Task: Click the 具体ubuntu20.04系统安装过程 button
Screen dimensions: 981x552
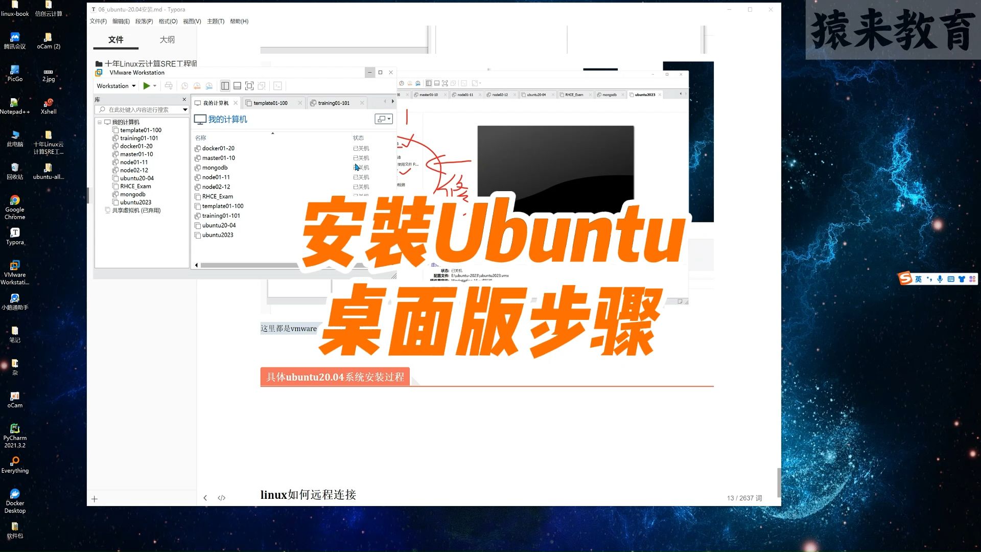Action: [335, 377]
